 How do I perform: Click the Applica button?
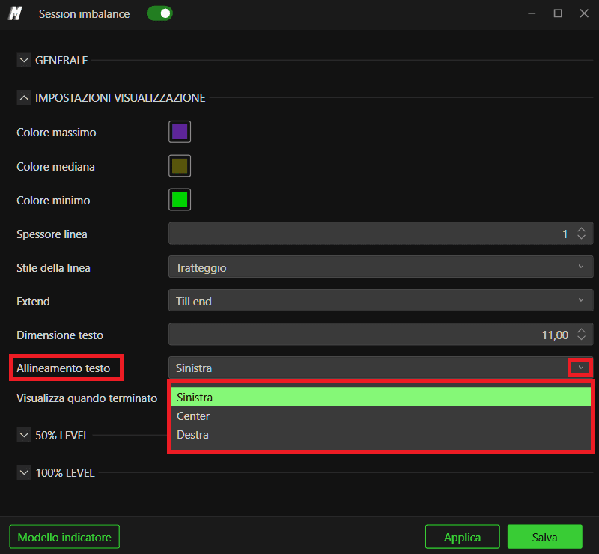click(462, 537)
